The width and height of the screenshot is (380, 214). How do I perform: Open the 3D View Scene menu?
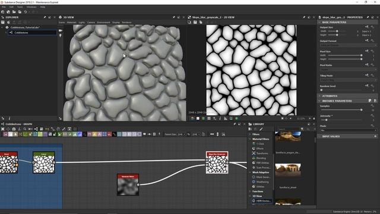[x=62, y=23]
